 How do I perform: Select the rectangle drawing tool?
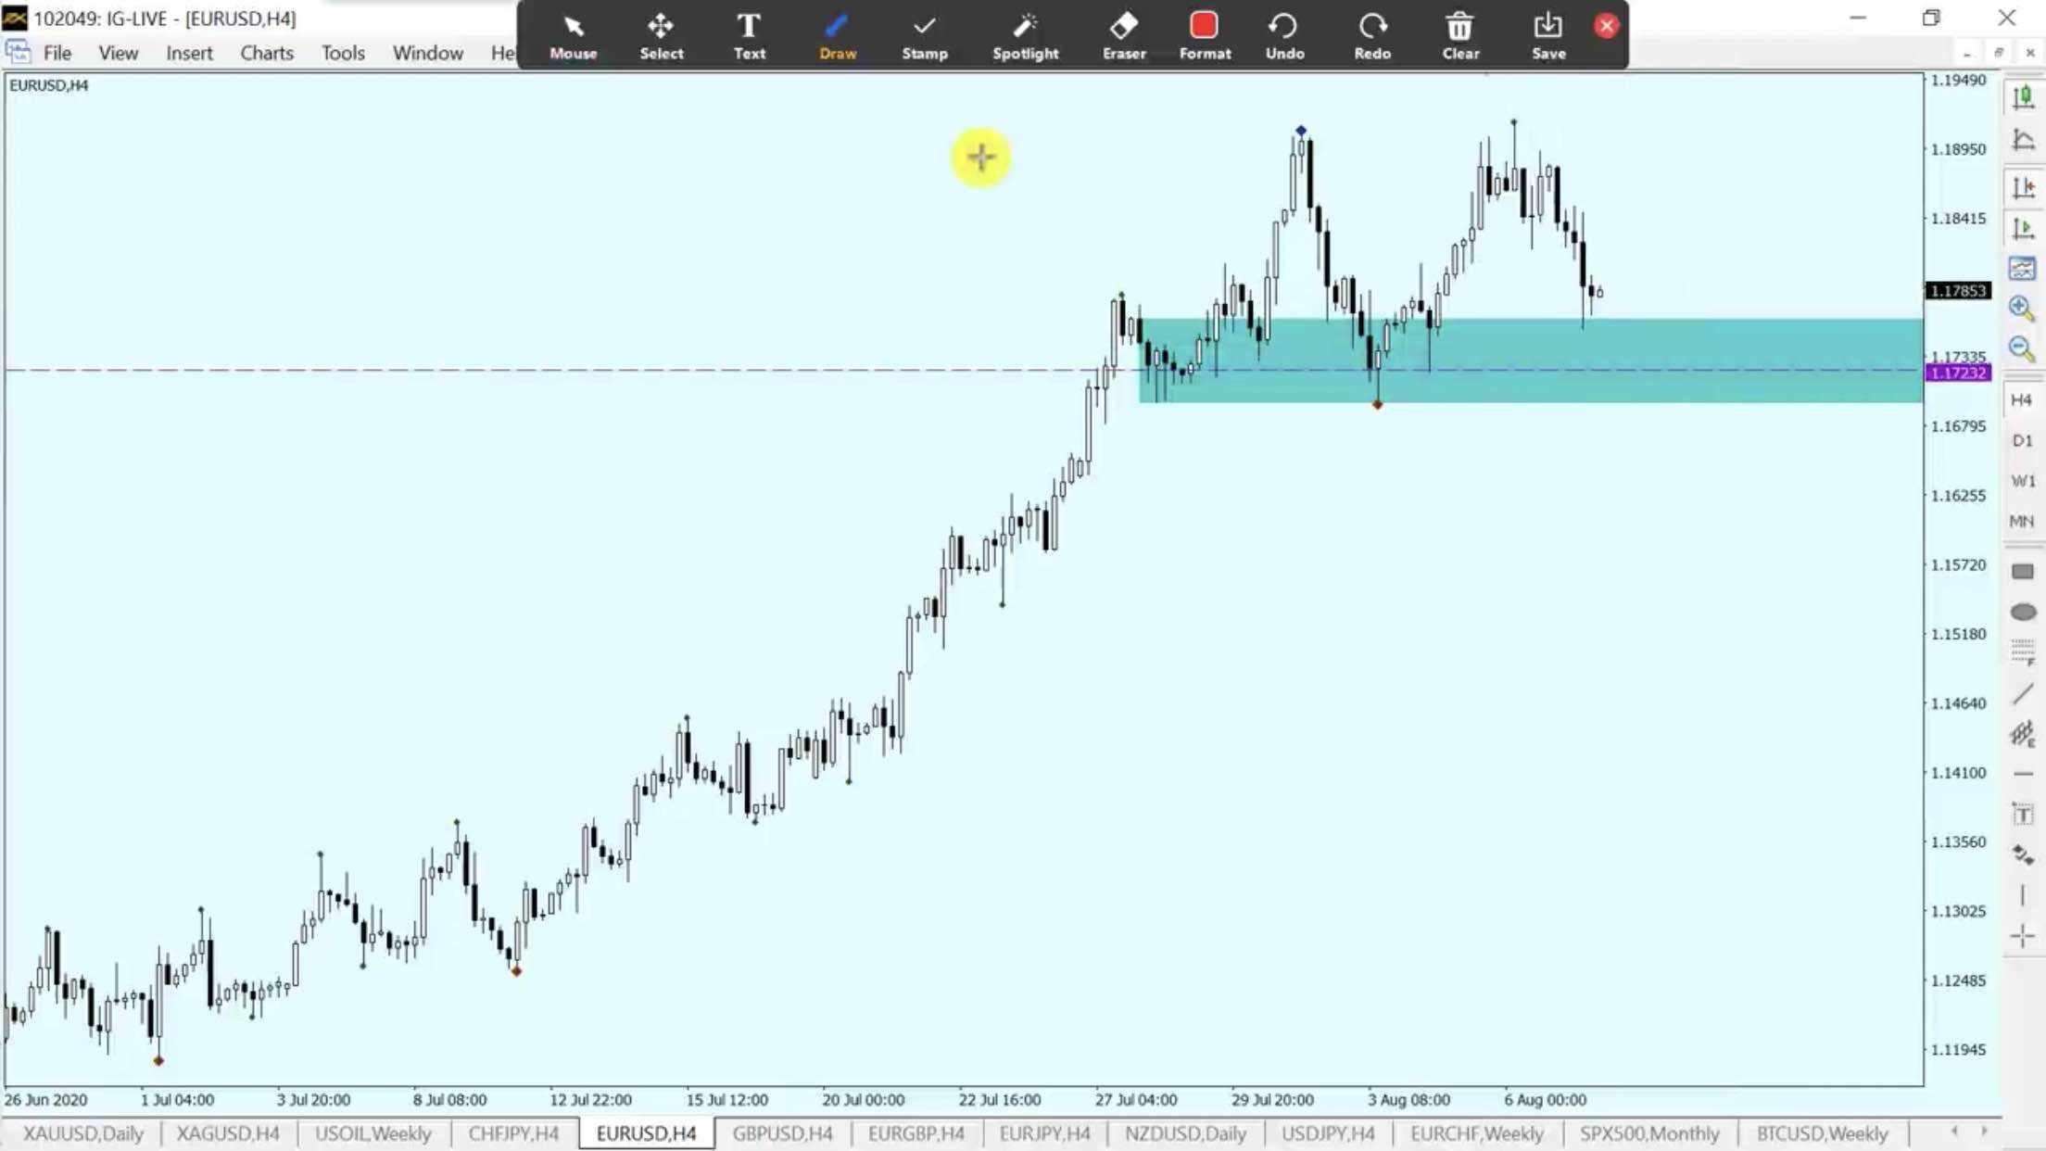2023,572
